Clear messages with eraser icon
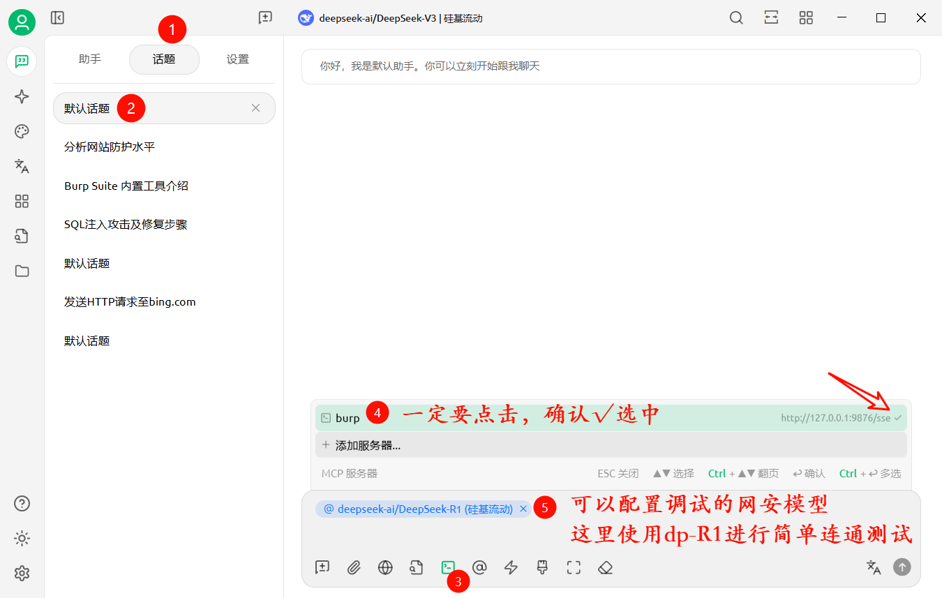942x598 pixels. 605,568
